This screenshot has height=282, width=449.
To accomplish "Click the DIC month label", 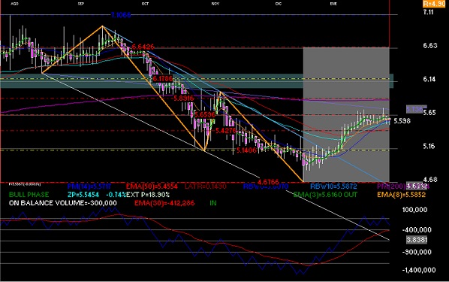I will (x=279, y=4).
